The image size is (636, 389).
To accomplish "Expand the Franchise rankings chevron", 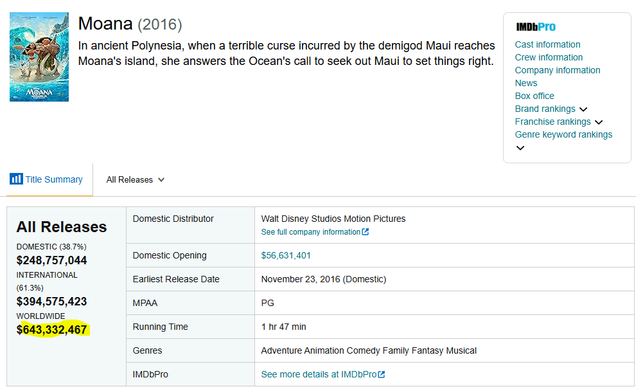I will [598, 122].
